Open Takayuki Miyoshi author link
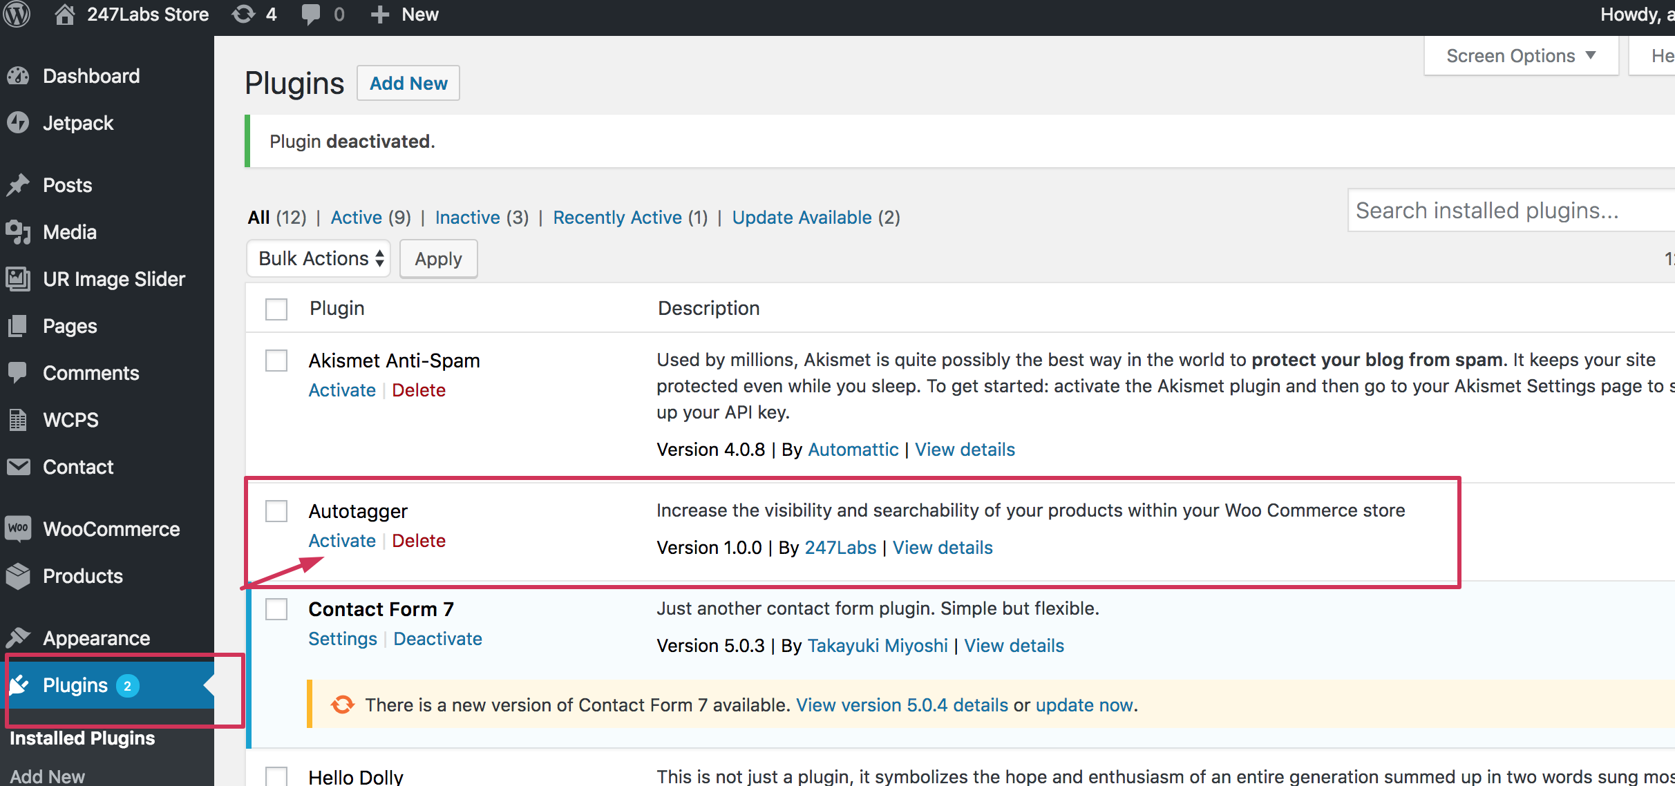Image resolution: width=1675 pixels, height=786 pixels. (x=878, y=646)
